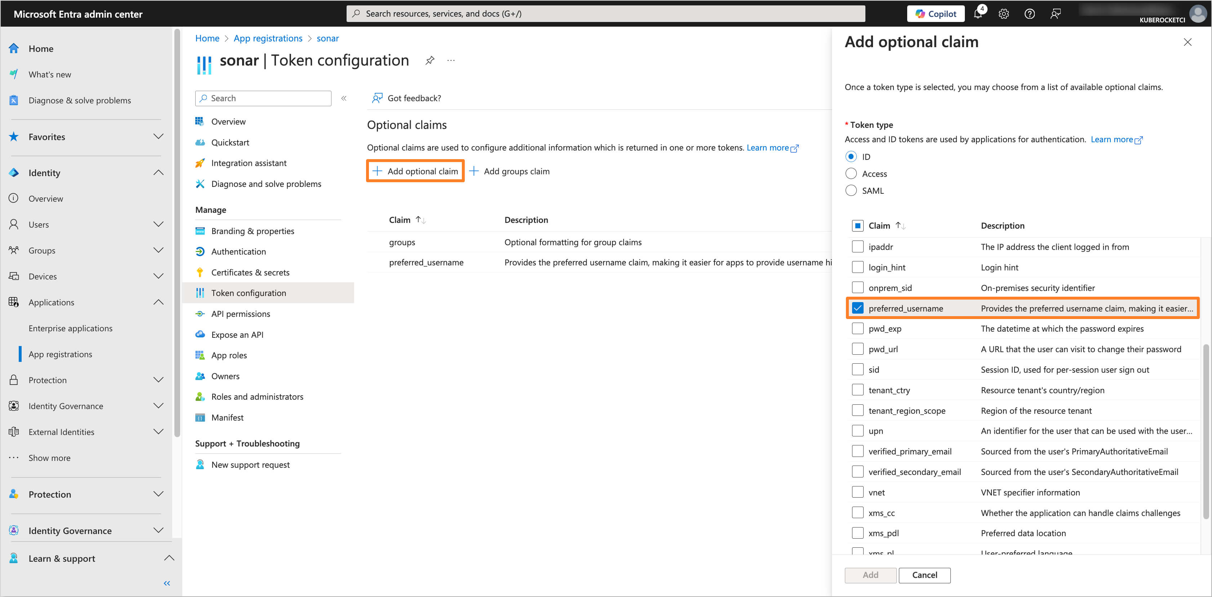The height and width of the screenshot is (597, 1212).
Task: Open Certificates & secrets key item
Action: click(x=250, y=272)
